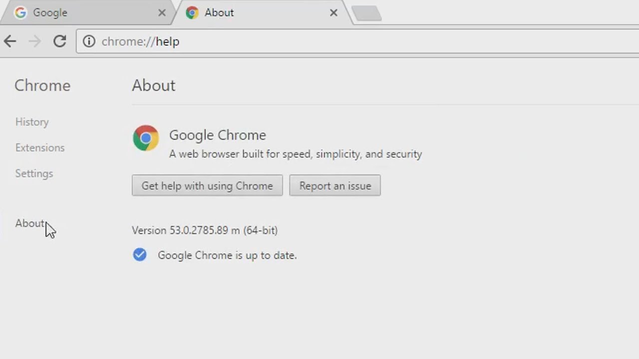Open Extensions in the sidebar

40,148
